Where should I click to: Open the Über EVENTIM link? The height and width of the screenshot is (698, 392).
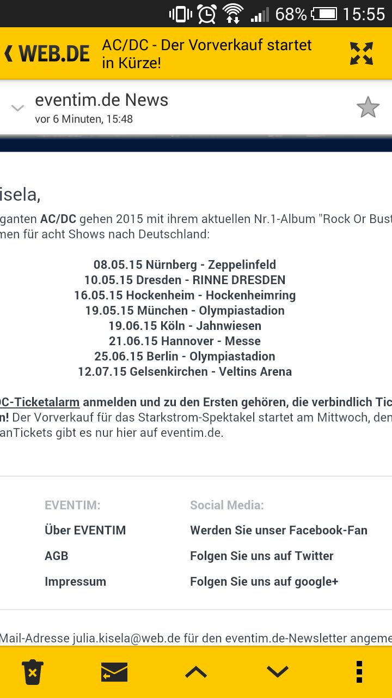[85, 530]
